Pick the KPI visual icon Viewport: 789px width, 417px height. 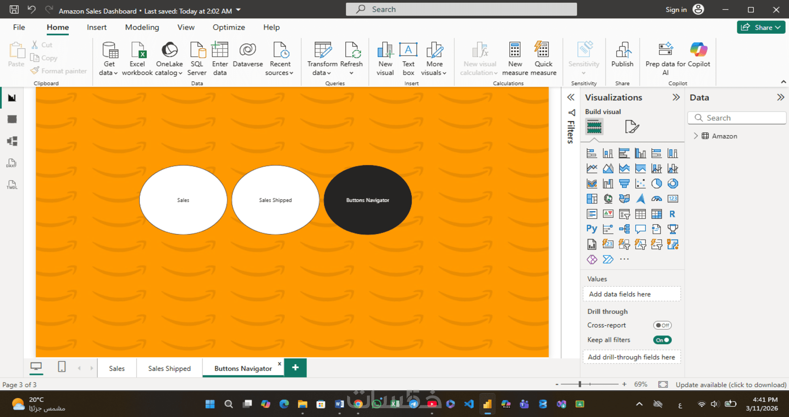point(608,214)
